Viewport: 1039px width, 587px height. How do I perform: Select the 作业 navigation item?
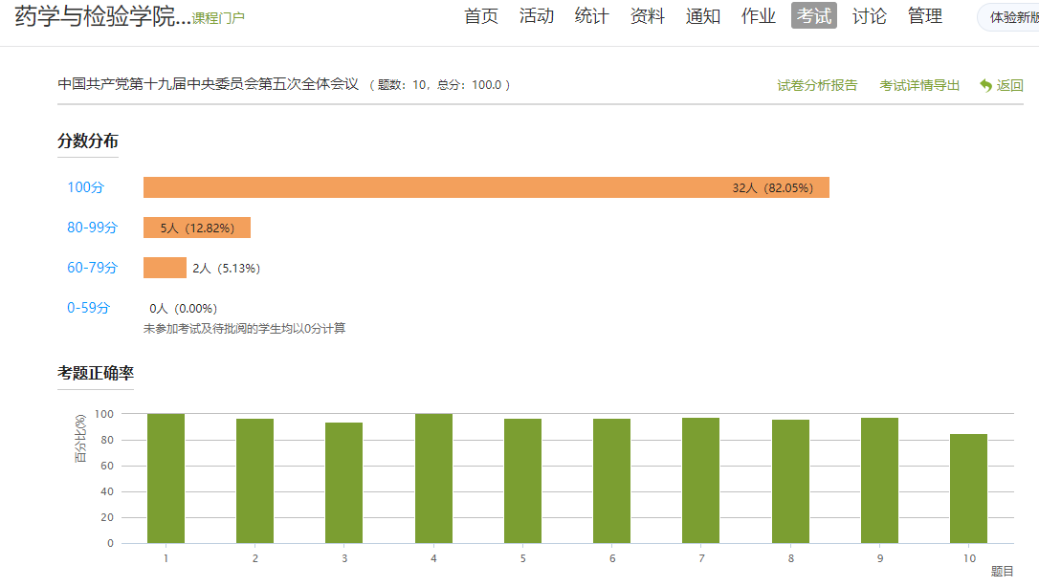click(x=759, y=16)
